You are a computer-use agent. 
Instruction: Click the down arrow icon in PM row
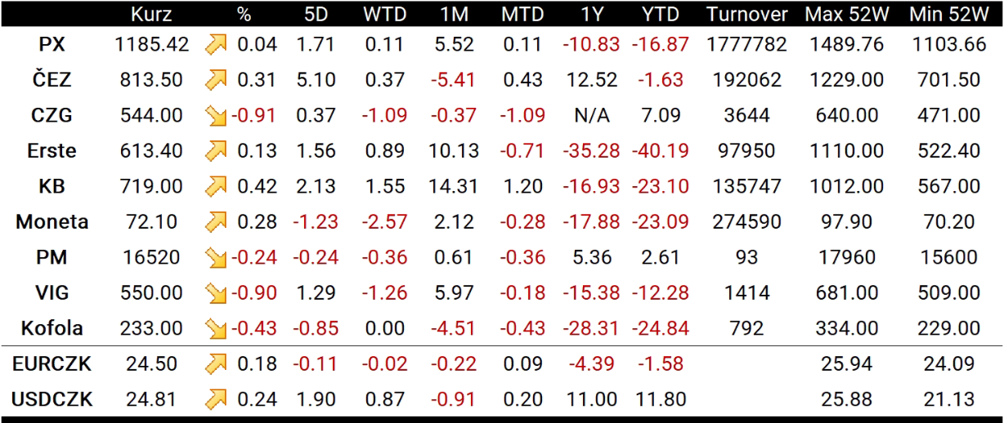pyautogui.click(x=216, y=257)
